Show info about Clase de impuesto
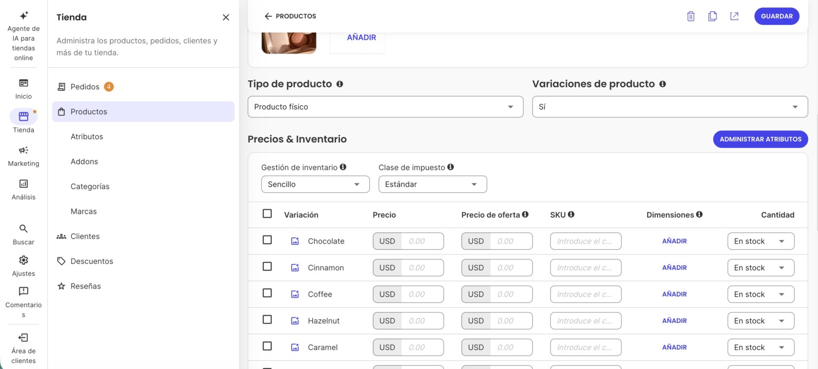This screenshot has height=369, width=818. point(450,167)
